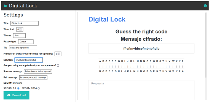Click the Tip input field
Viewport: 209px width, 102px height.
[x=23, y=48]
